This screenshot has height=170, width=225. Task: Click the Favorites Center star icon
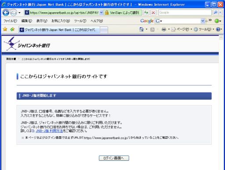[5, 29]
